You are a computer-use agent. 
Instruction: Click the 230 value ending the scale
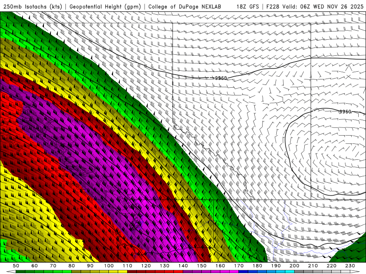tap(350, 266)
